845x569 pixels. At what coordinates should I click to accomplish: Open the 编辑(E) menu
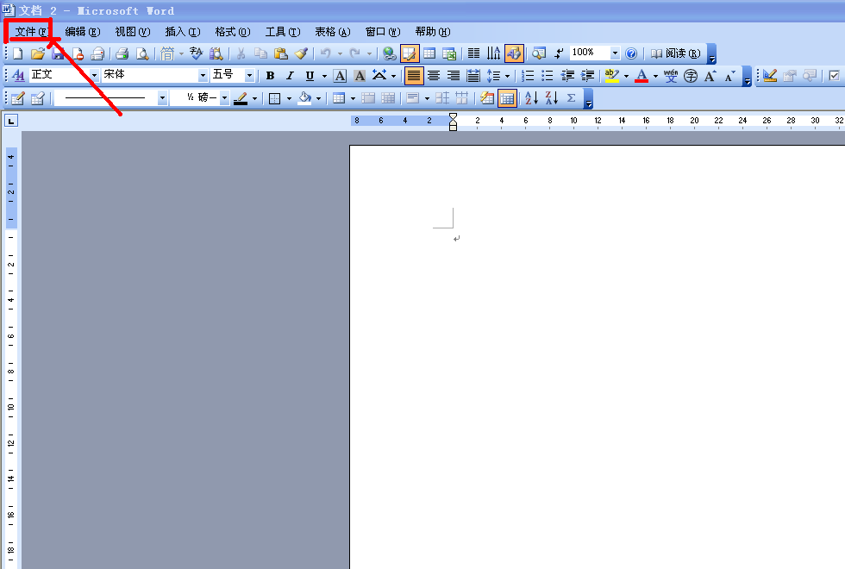(x=83, y=32)
